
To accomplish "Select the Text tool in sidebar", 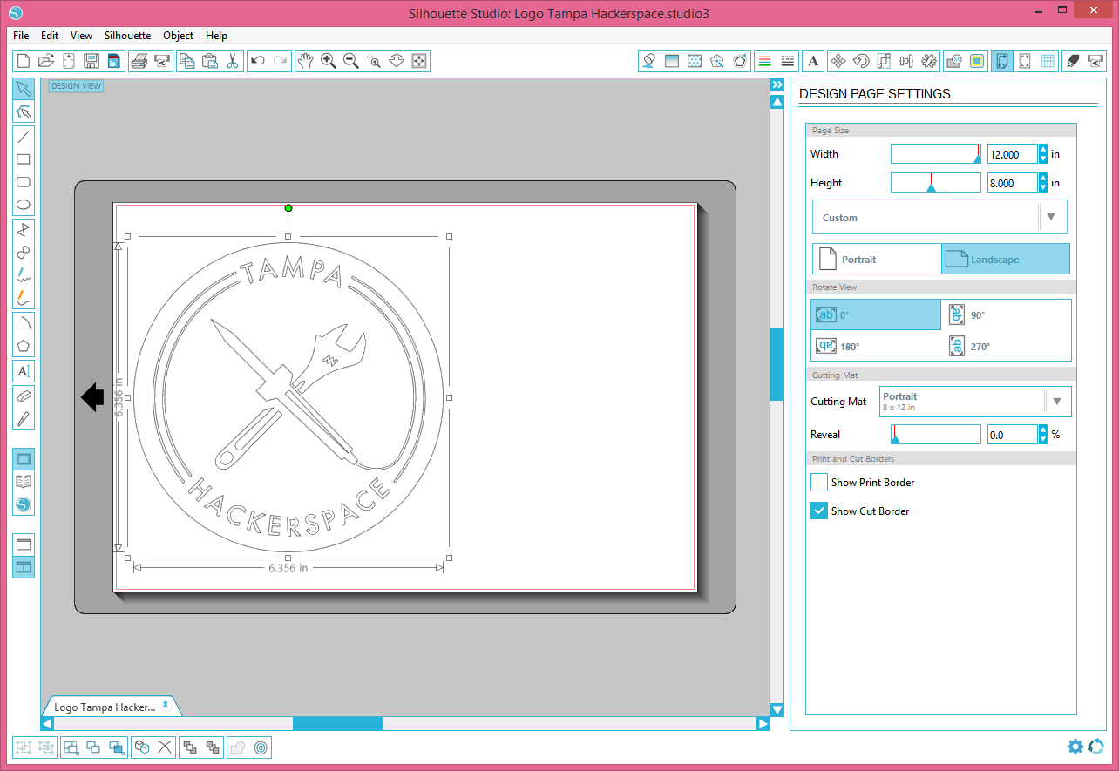I will click(x=24, y=371).
